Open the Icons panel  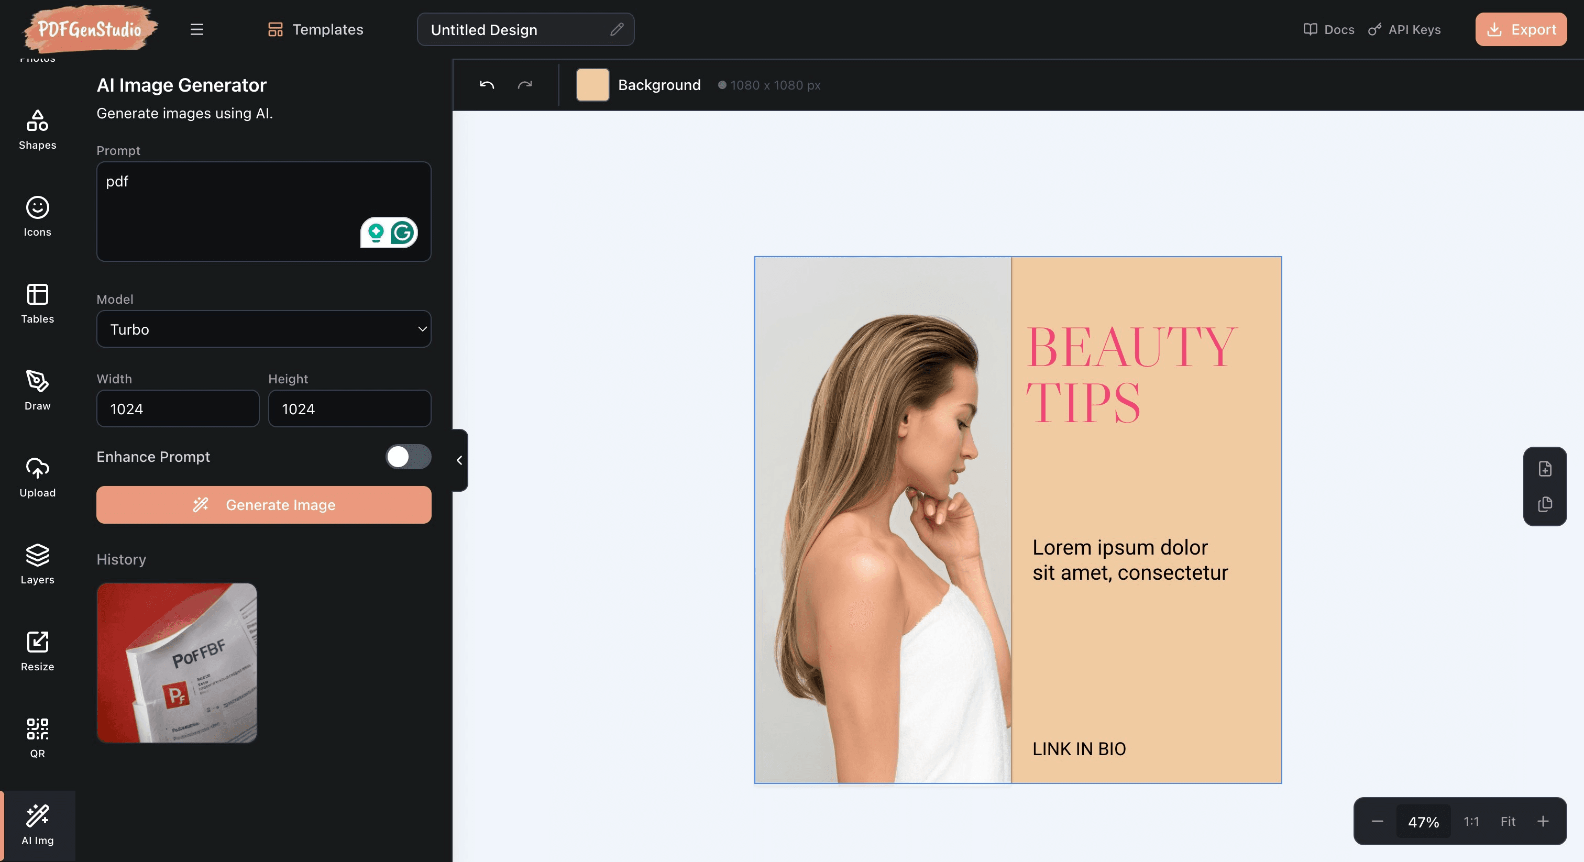[38, 216]
